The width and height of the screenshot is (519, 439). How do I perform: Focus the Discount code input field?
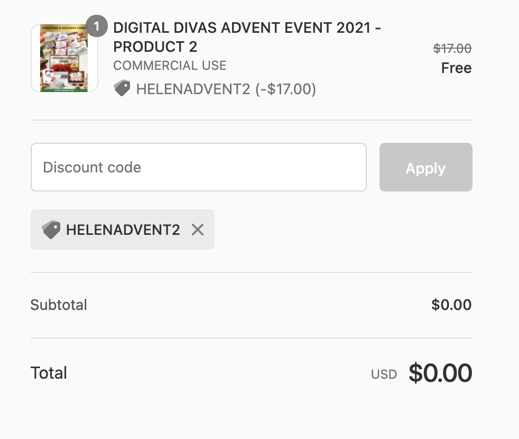tap(198, 167)
